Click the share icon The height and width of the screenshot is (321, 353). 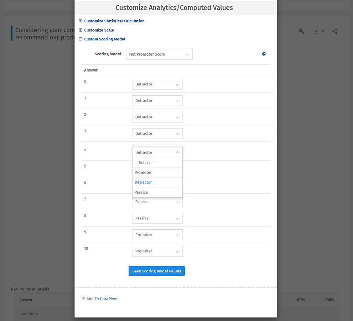click(335, 31)
